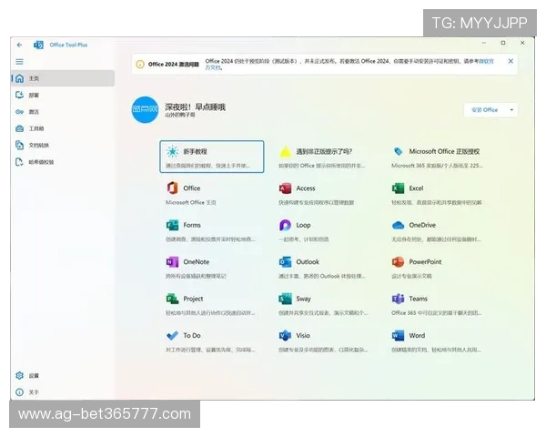Click the Excel app icon
546x437 pixels.
click(398, 188)
